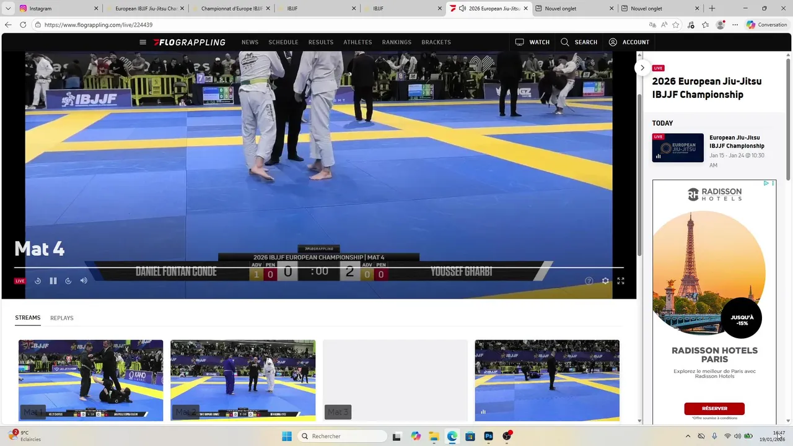The width and height of the screenshot is (793, 446).
Task: Switch to the STREAMS tab
Action: pyautogui.click(x=28, y=318)
